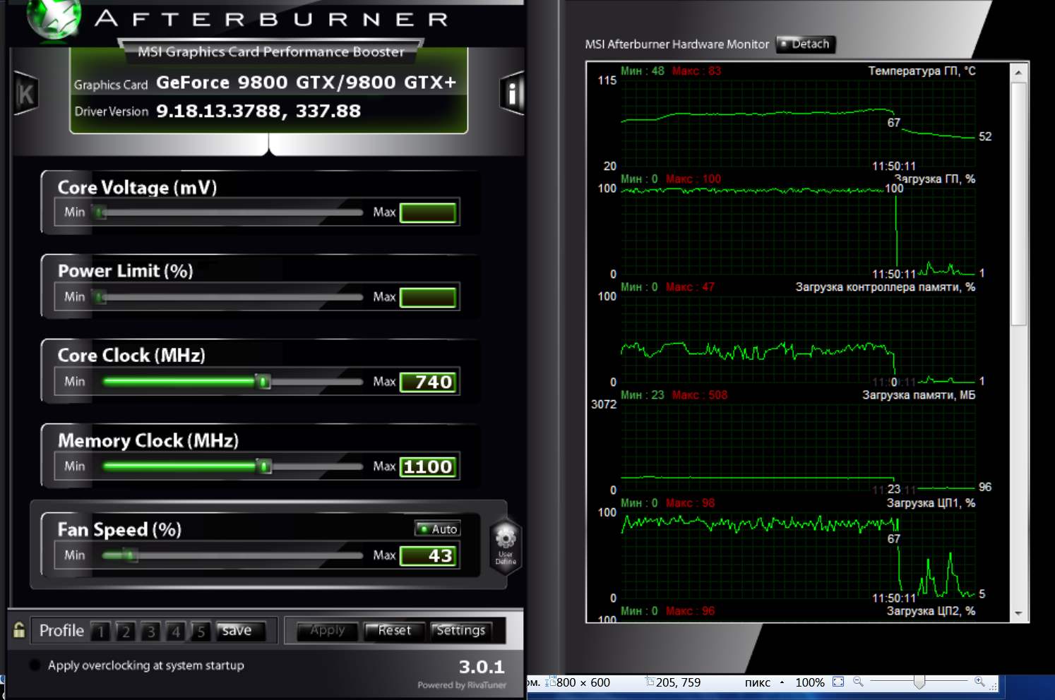1055x700 pixels.
Task: Save the current profile
Action: (x=240, y=631)
